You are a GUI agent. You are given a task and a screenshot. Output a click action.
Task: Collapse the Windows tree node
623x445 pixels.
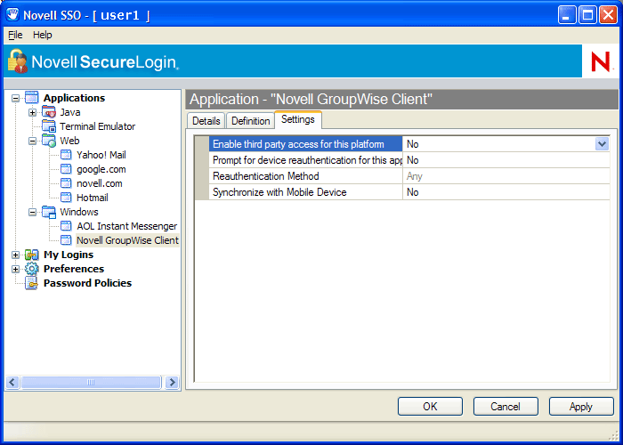coord(32,212)
